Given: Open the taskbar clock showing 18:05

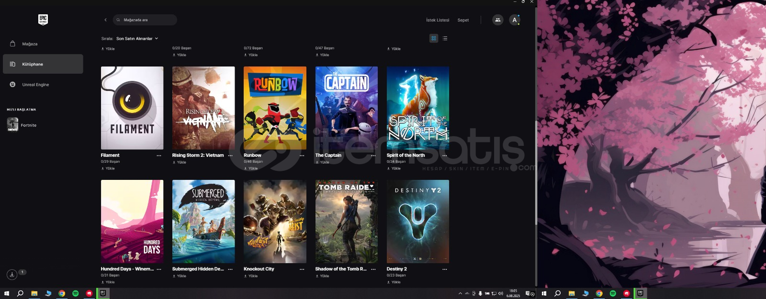Looking at the screenshot, I should pyautogui.click(x=513, y=293).
